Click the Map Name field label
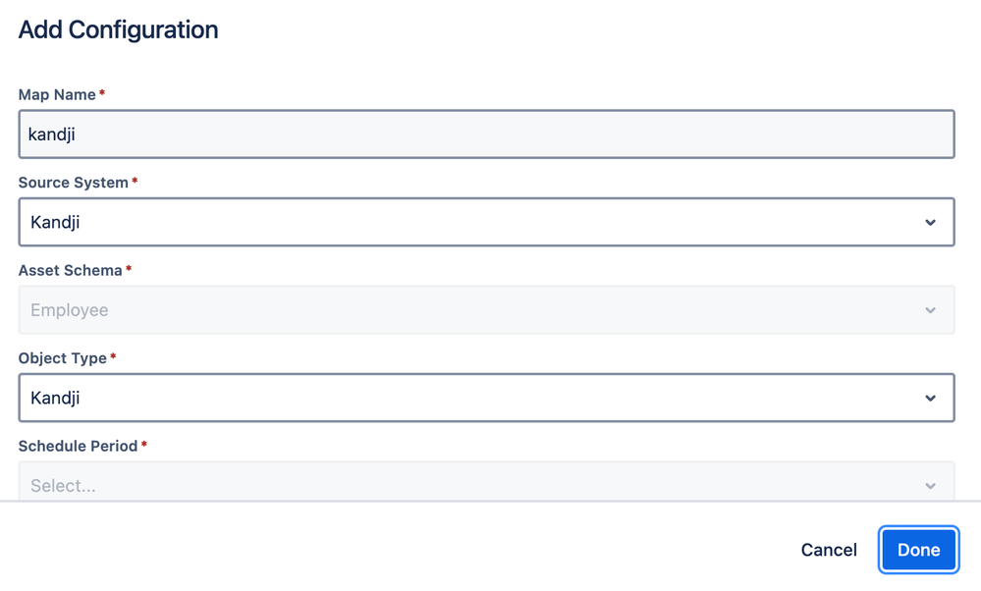981x591 pixels. 57,95
